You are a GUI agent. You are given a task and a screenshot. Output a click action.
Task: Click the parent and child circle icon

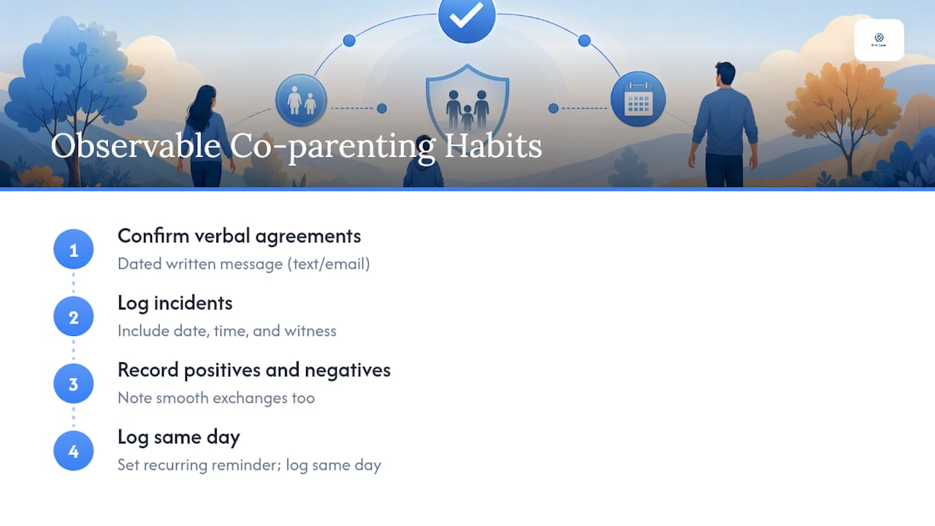[x=301, y=100]
